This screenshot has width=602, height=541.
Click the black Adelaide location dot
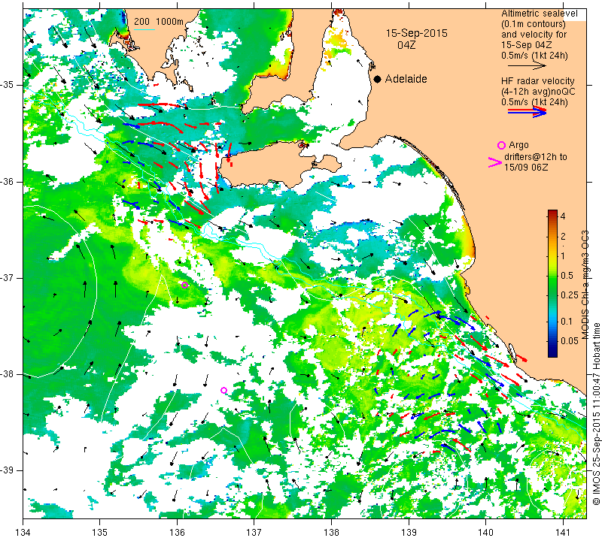coord(378,79)
